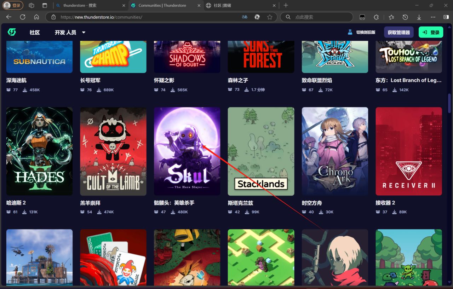Click the favorites star in the address bar
453x289 pixels.
click(270, 17)
